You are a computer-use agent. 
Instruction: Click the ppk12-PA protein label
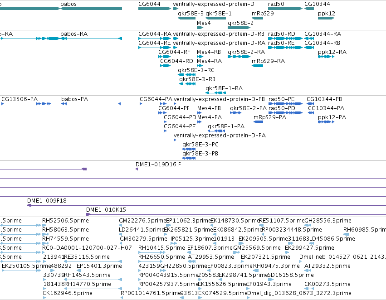coord(332,117)
